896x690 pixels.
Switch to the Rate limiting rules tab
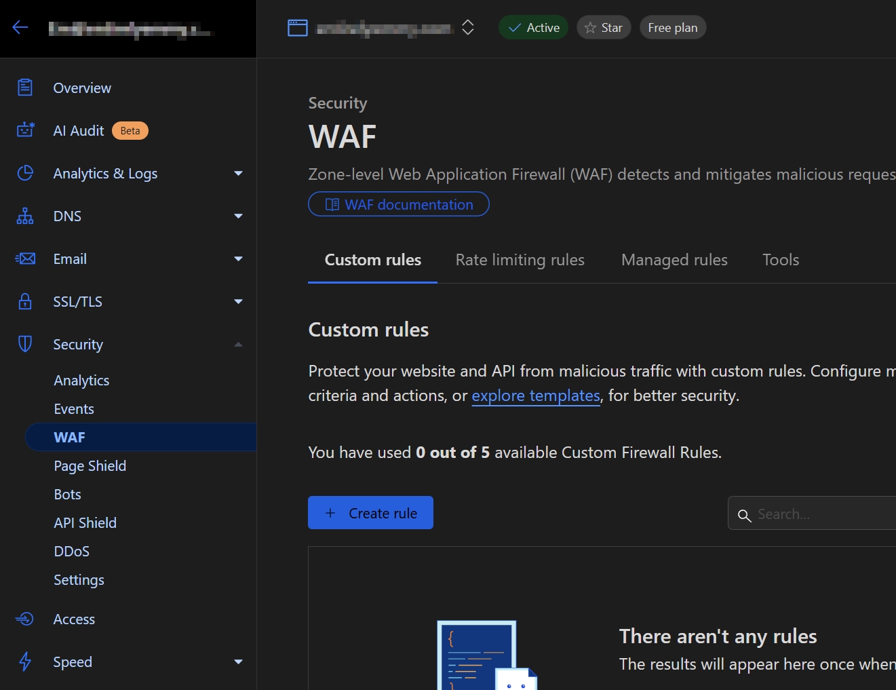coord(520,260)
